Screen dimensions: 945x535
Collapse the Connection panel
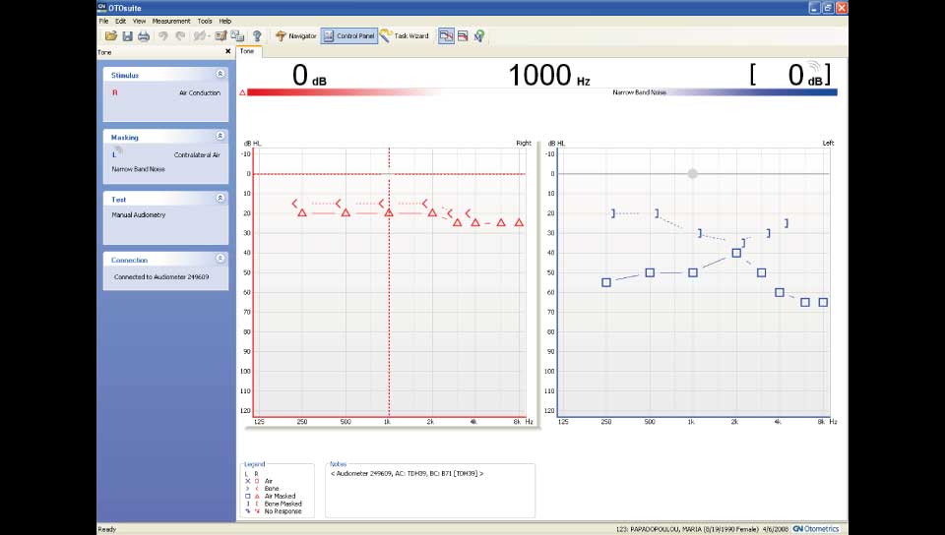click(x=220, y=258)
